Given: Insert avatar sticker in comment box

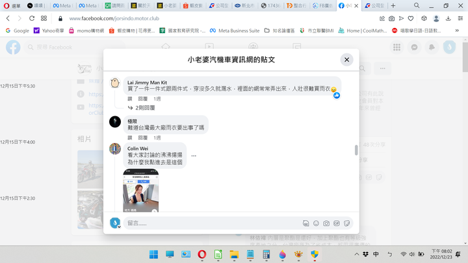Looking at the screenshot, I should [305, 223].
